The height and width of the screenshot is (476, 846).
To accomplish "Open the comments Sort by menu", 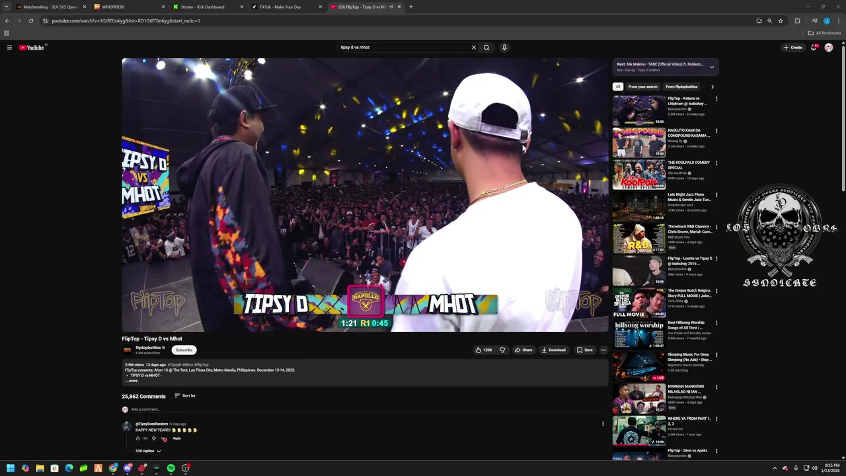I will pyautogui.click(x=185, y=396).
